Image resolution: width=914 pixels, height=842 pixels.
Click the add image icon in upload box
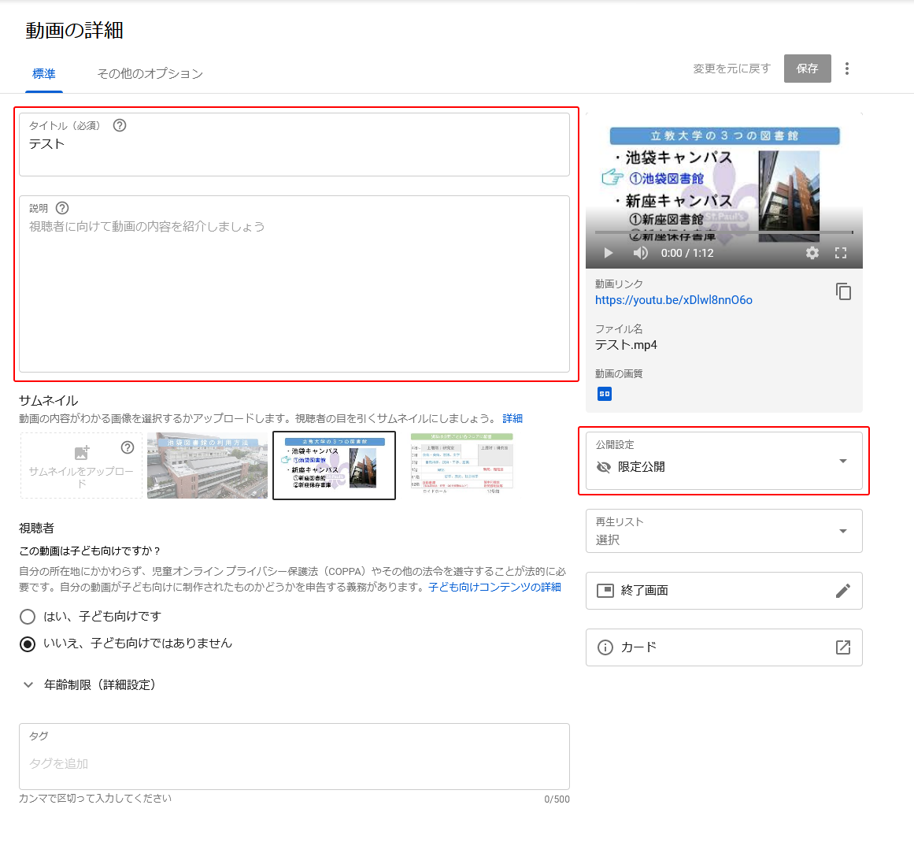coord(82,452)
